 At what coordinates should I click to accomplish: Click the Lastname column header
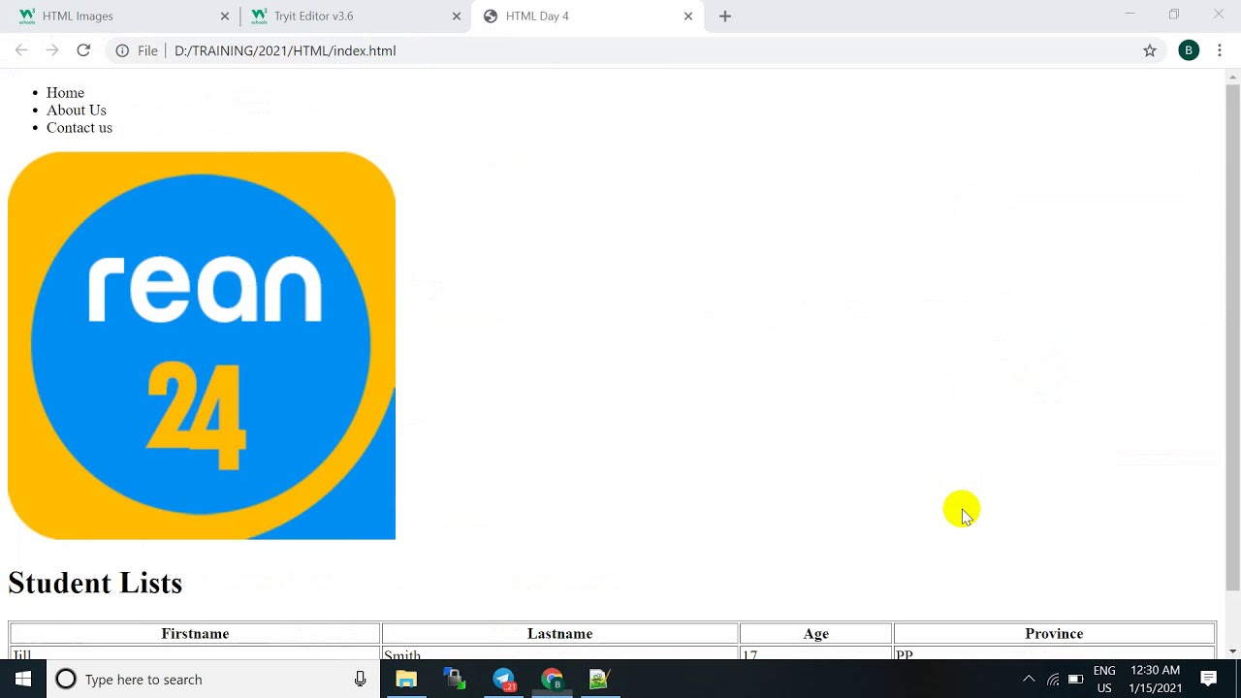[x=559, y=634]
